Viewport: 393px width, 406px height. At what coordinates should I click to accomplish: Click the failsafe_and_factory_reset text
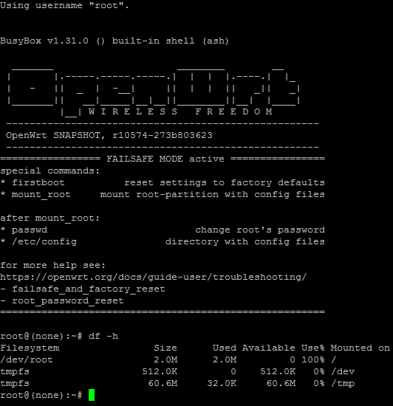(x=89, y=289)
